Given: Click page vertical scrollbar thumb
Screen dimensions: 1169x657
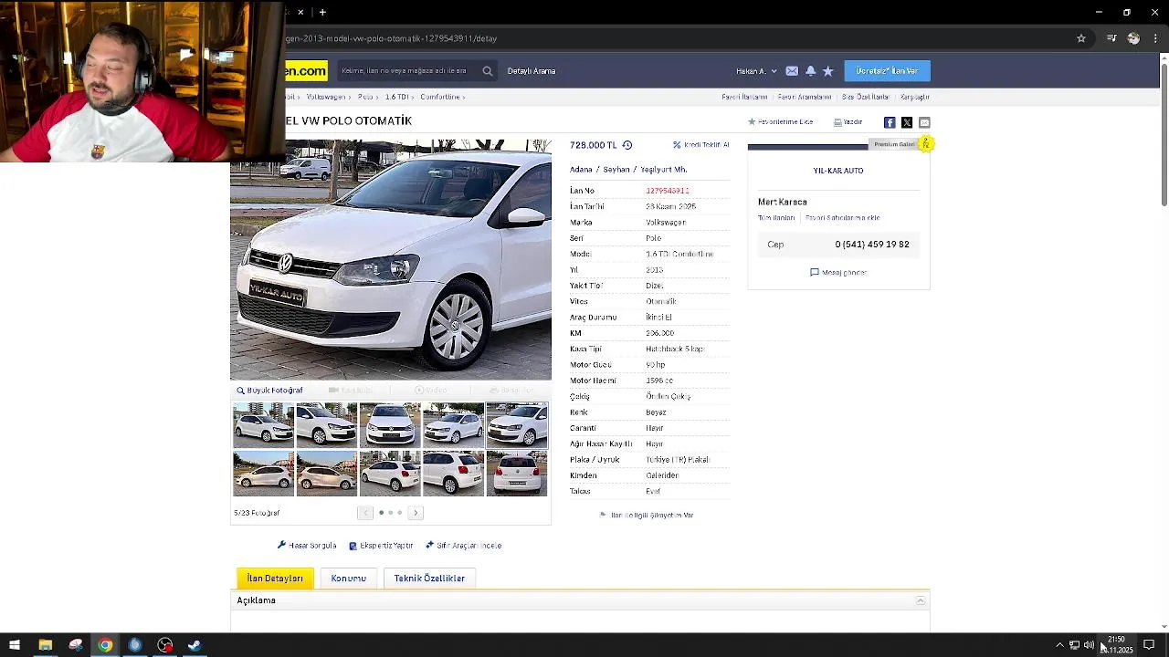Looking at the screenshot, I should [1164, 134].
